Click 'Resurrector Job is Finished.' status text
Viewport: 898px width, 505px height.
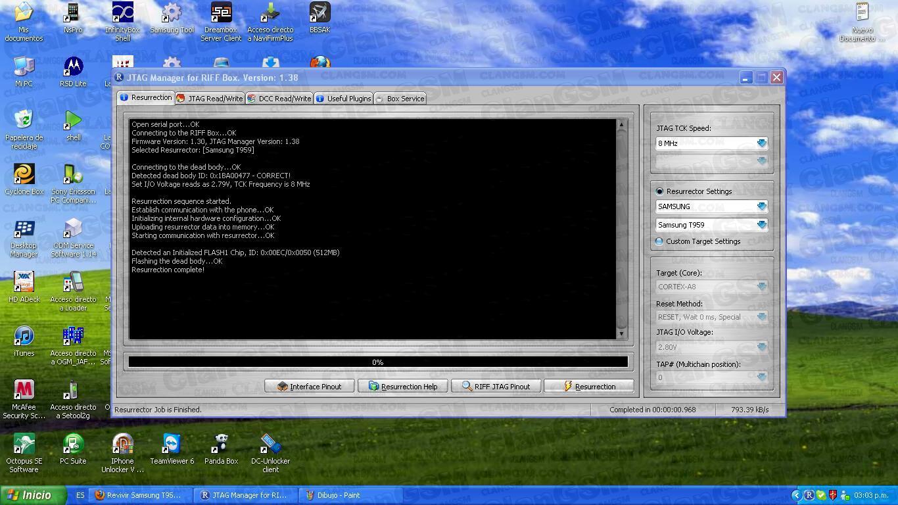[158, 409]
